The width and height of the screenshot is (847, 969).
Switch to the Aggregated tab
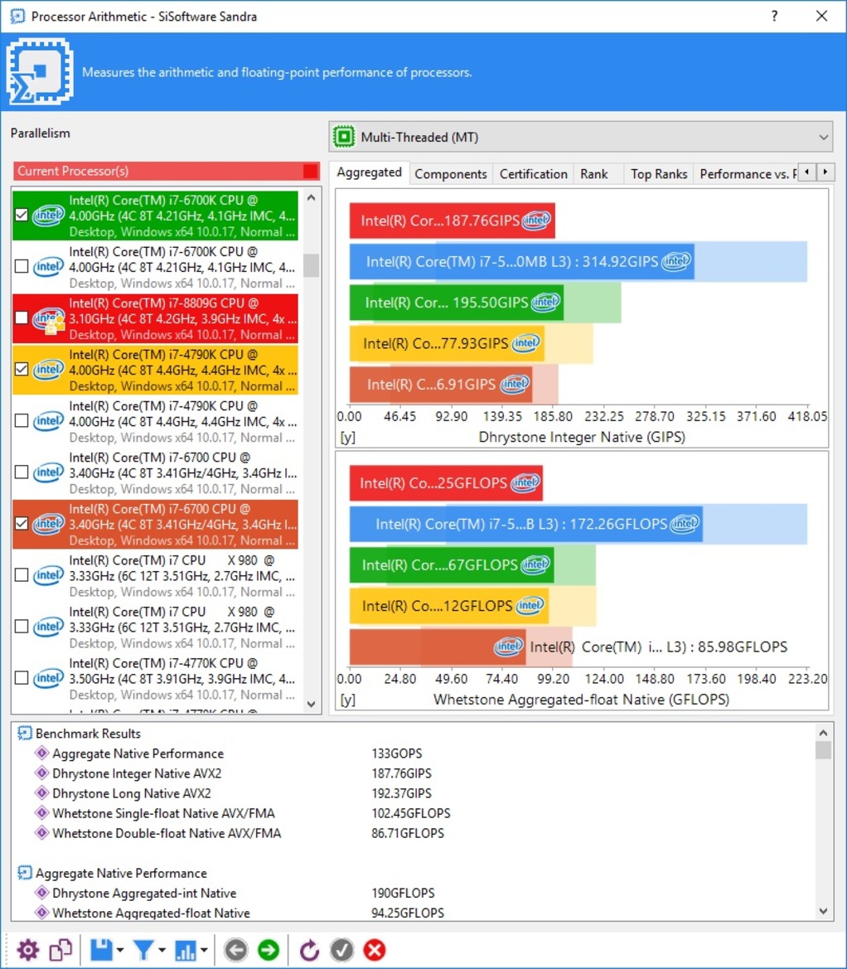[369, 172]
